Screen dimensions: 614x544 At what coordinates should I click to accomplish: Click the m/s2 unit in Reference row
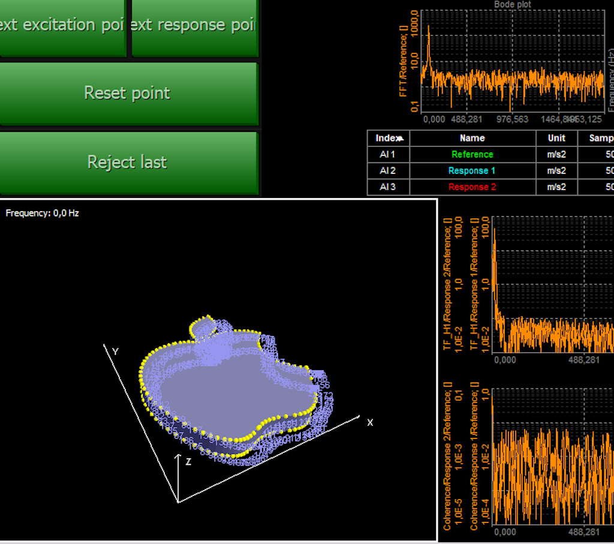click(x=556, y=155)
